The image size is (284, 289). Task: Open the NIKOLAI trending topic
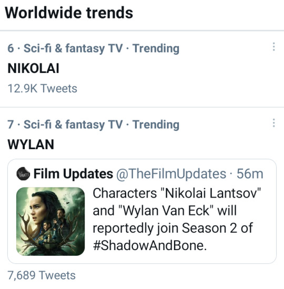(34, 68)
